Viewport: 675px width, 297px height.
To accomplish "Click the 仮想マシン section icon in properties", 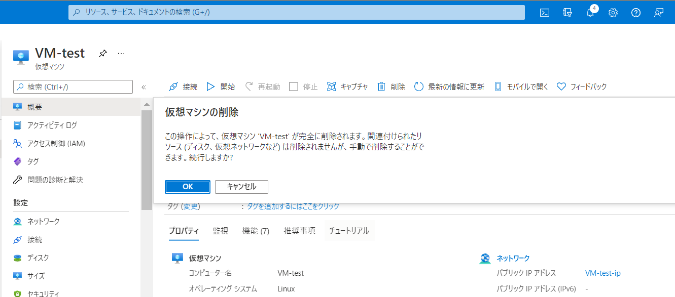I will point(177,259).
